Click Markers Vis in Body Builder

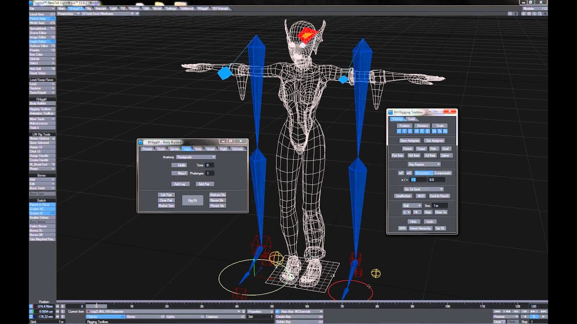217,195
